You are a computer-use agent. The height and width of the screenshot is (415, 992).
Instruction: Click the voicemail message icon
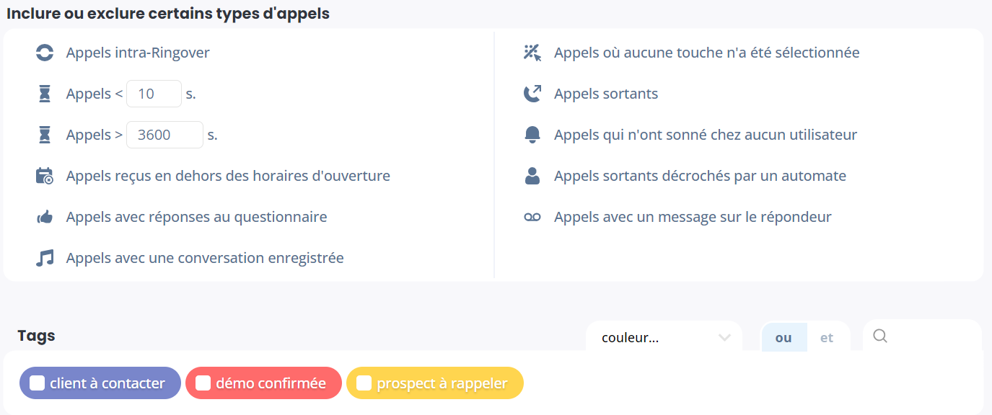532,217
